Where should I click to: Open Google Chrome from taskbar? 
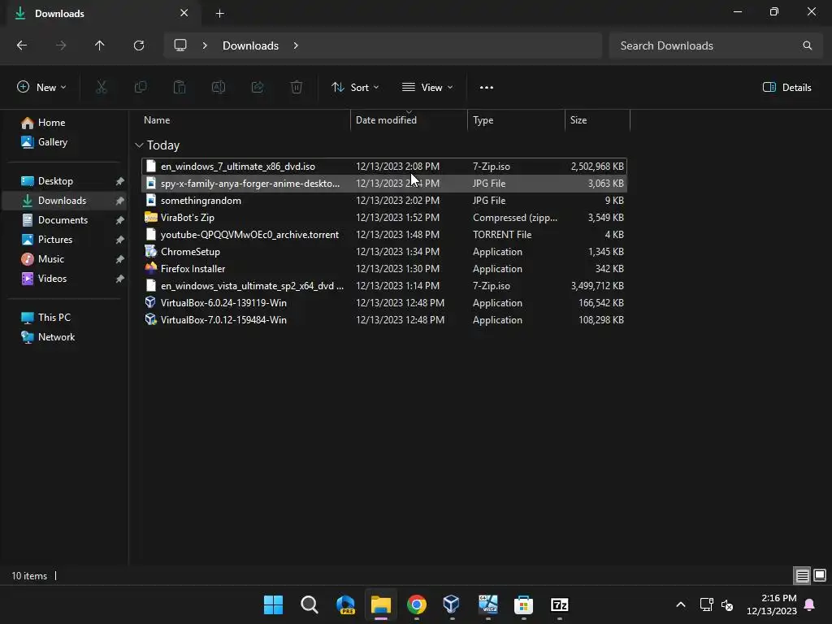(x=417, y=604)
